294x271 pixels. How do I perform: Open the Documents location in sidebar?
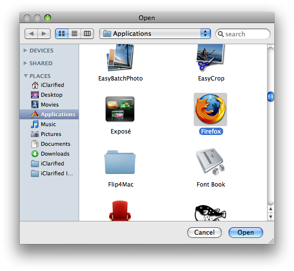coord(49,144)
